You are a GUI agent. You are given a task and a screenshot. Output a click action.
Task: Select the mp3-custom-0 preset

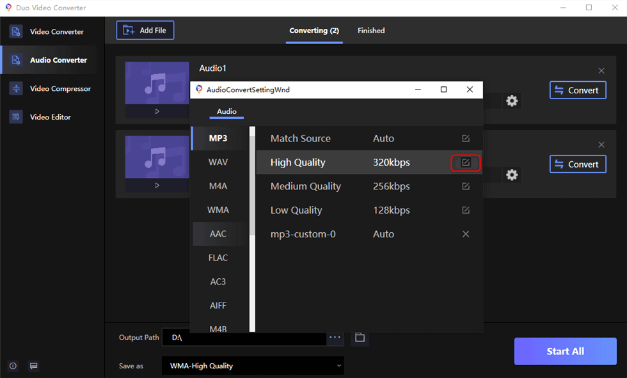369,234
